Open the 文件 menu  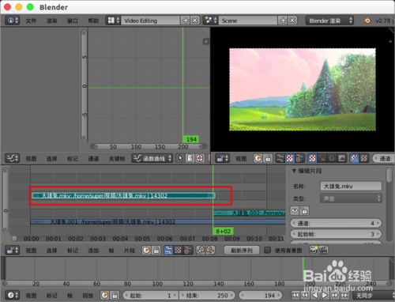coord(31,21)
